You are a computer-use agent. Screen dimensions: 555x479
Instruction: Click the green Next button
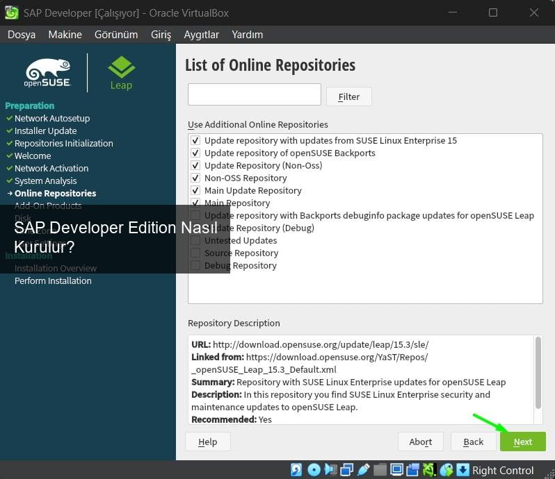coord(522,442)
